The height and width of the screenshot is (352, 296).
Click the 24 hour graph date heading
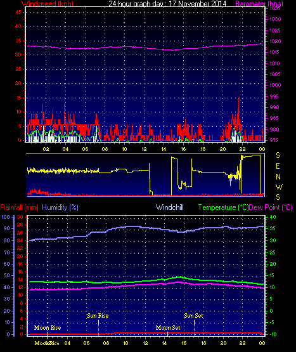(x=167, y=3)
